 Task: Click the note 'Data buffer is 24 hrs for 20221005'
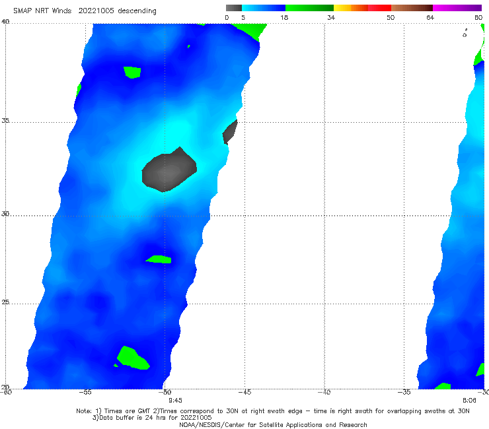tap(152, 418)
